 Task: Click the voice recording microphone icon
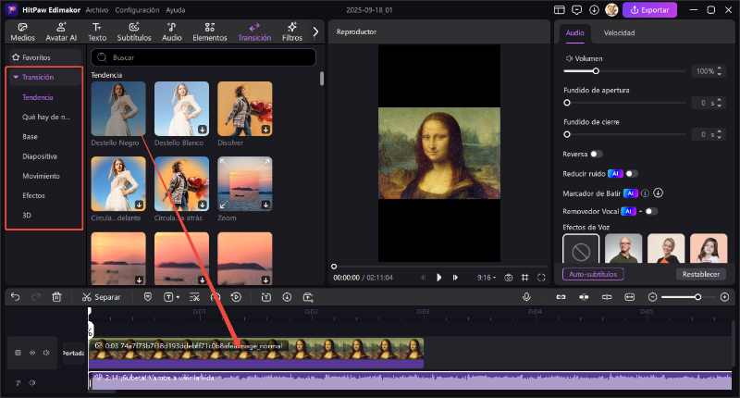point(526,297)
